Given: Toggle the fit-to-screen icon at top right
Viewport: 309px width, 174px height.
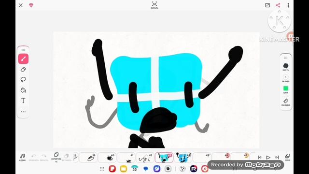Looking at the screenshot, I should coord(267,5).
